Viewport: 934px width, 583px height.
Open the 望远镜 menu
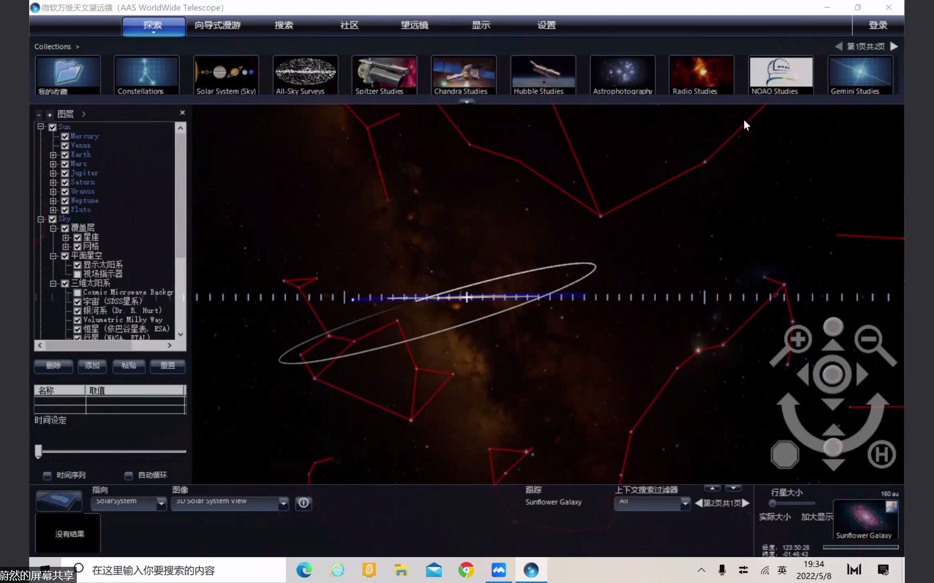415,25
